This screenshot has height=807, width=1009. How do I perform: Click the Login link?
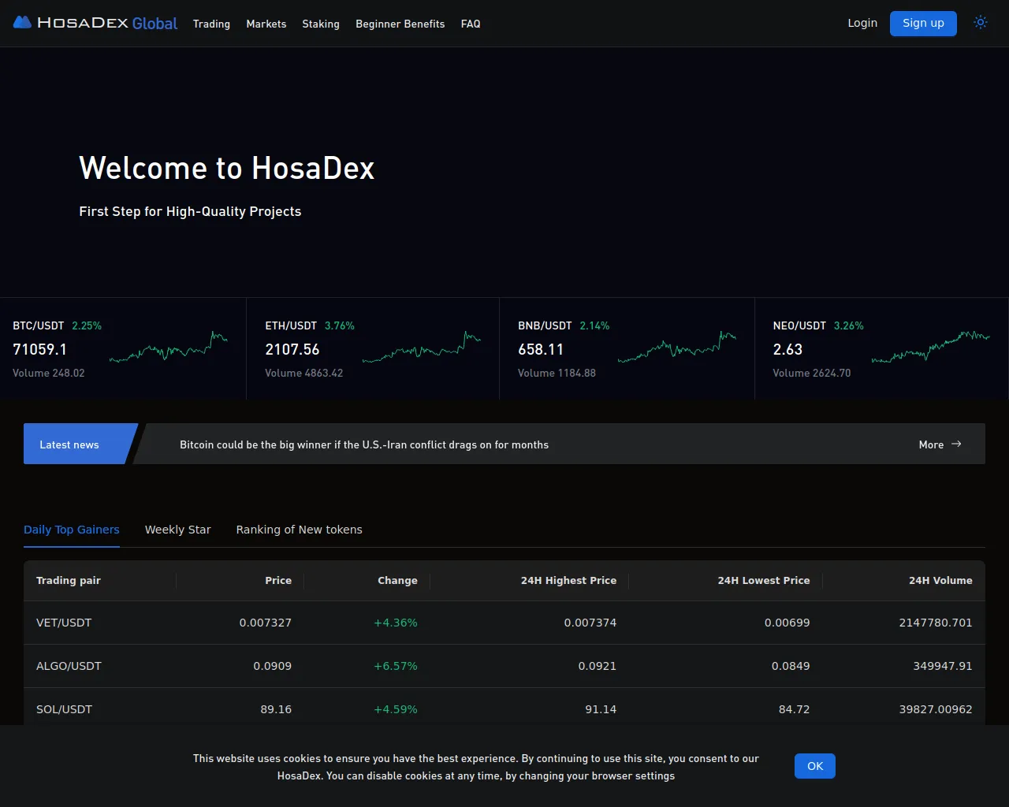click(x=862, y=23)
